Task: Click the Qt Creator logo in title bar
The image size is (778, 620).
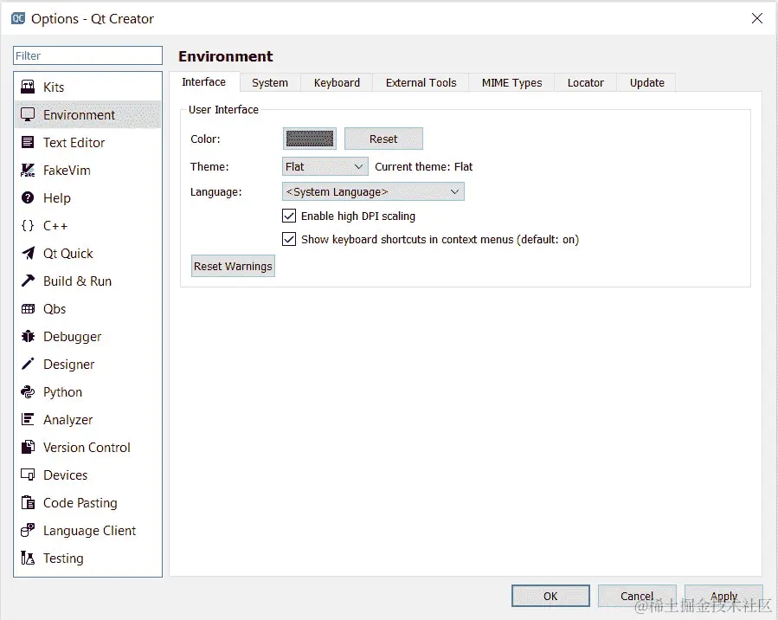Action: tap(18, 19)
